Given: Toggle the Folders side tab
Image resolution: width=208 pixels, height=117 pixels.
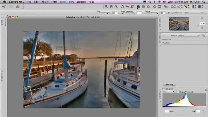Looking at the screenshot, I should coord(2,21).
